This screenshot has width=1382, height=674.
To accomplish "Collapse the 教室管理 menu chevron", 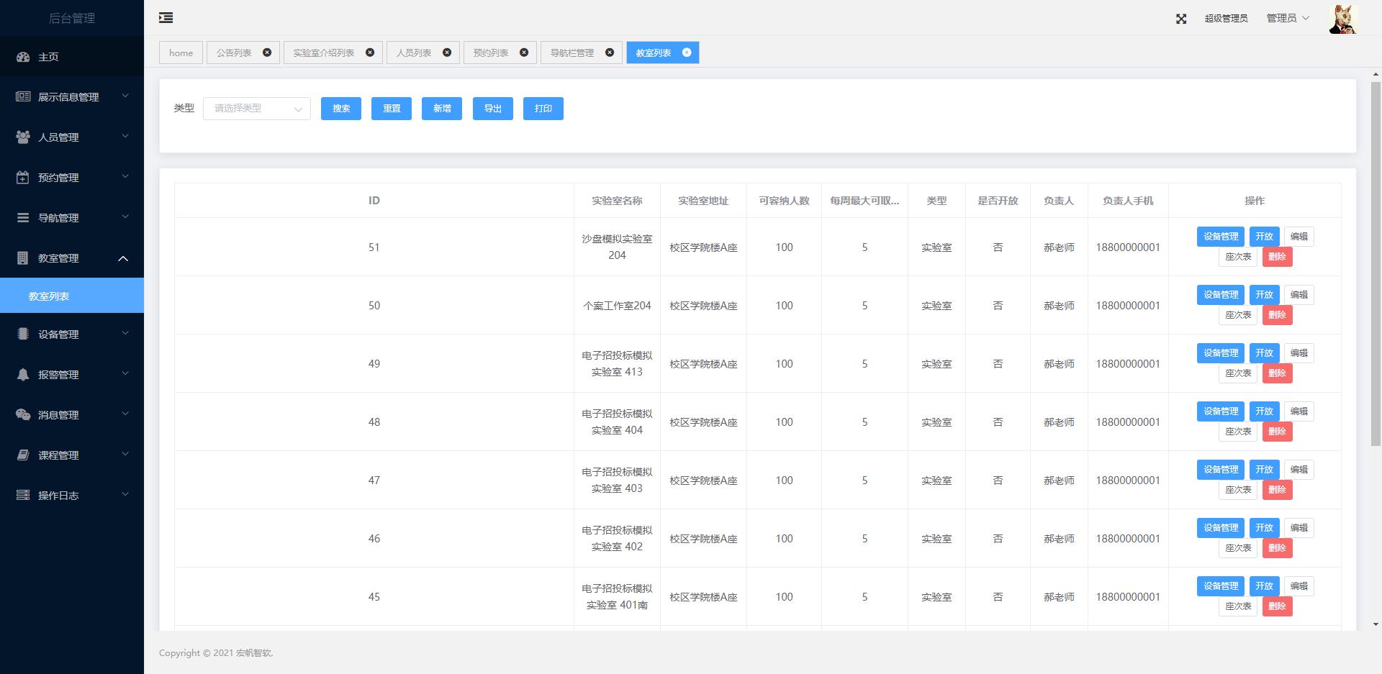I will pyautogui.click(x=123, y=258).
